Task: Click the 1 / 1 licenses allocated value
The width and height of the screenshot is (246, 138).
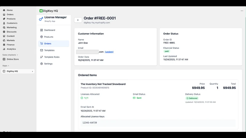Action: tap(86, 98)
